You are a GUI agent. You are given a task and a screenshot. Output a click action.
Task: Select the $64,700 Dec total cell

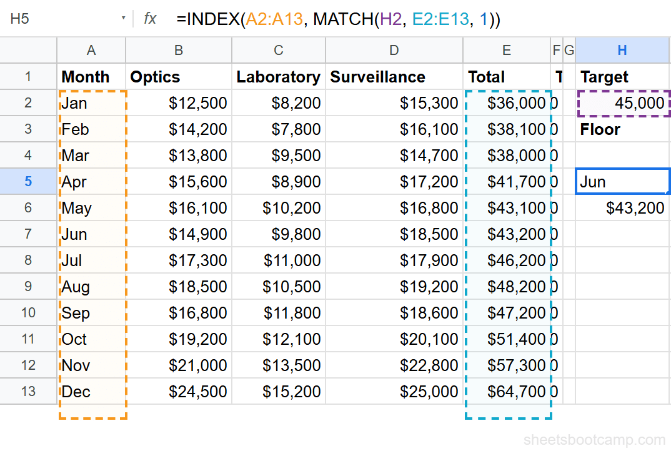[x=506, y=391]
